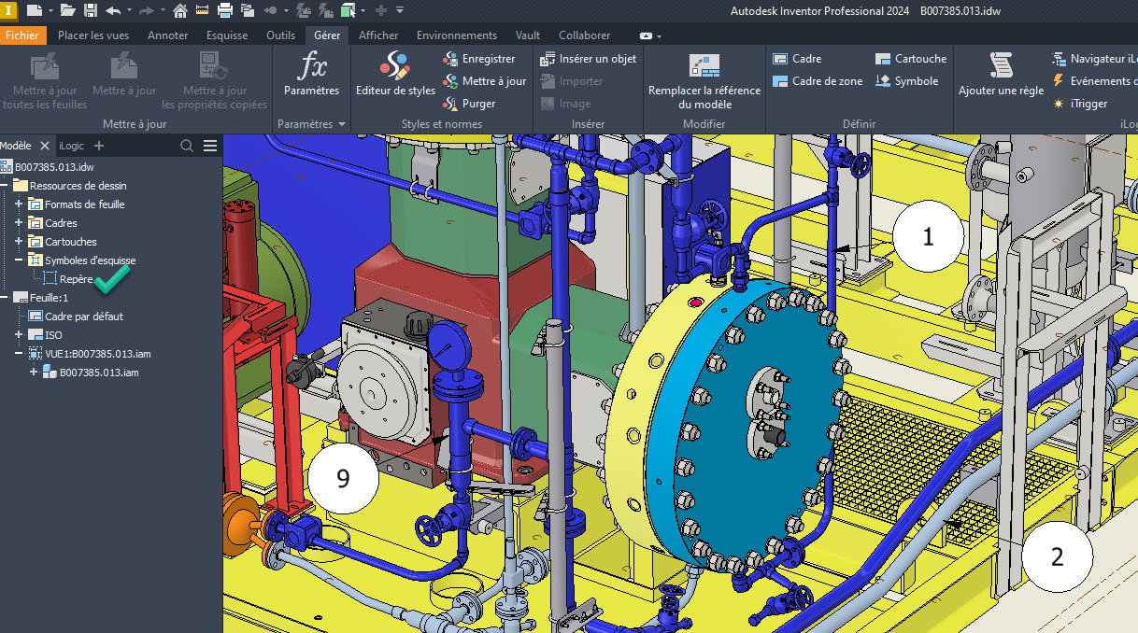This screenshot has width=1138, height=633.
Task: Open the fx Paramètres tool
Action: click(x=311, y=75)
